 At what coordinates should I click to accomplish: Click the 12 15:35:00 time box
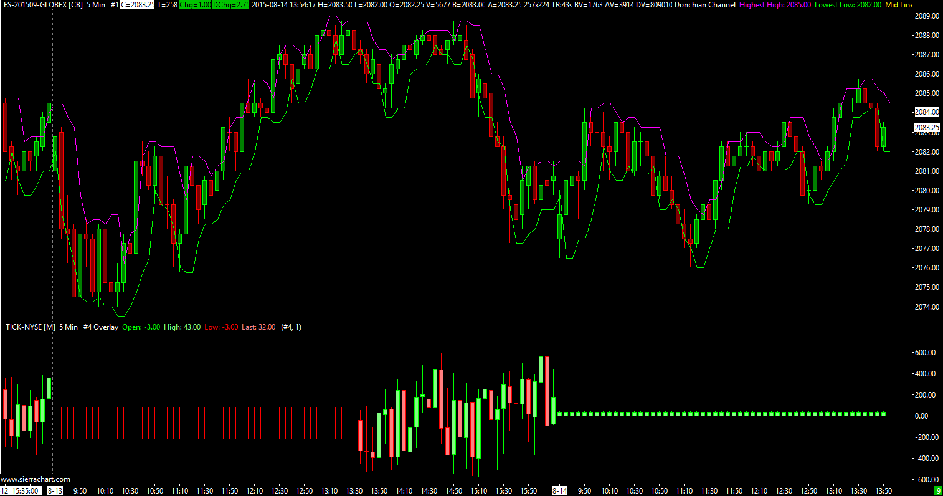pos(21,490)
